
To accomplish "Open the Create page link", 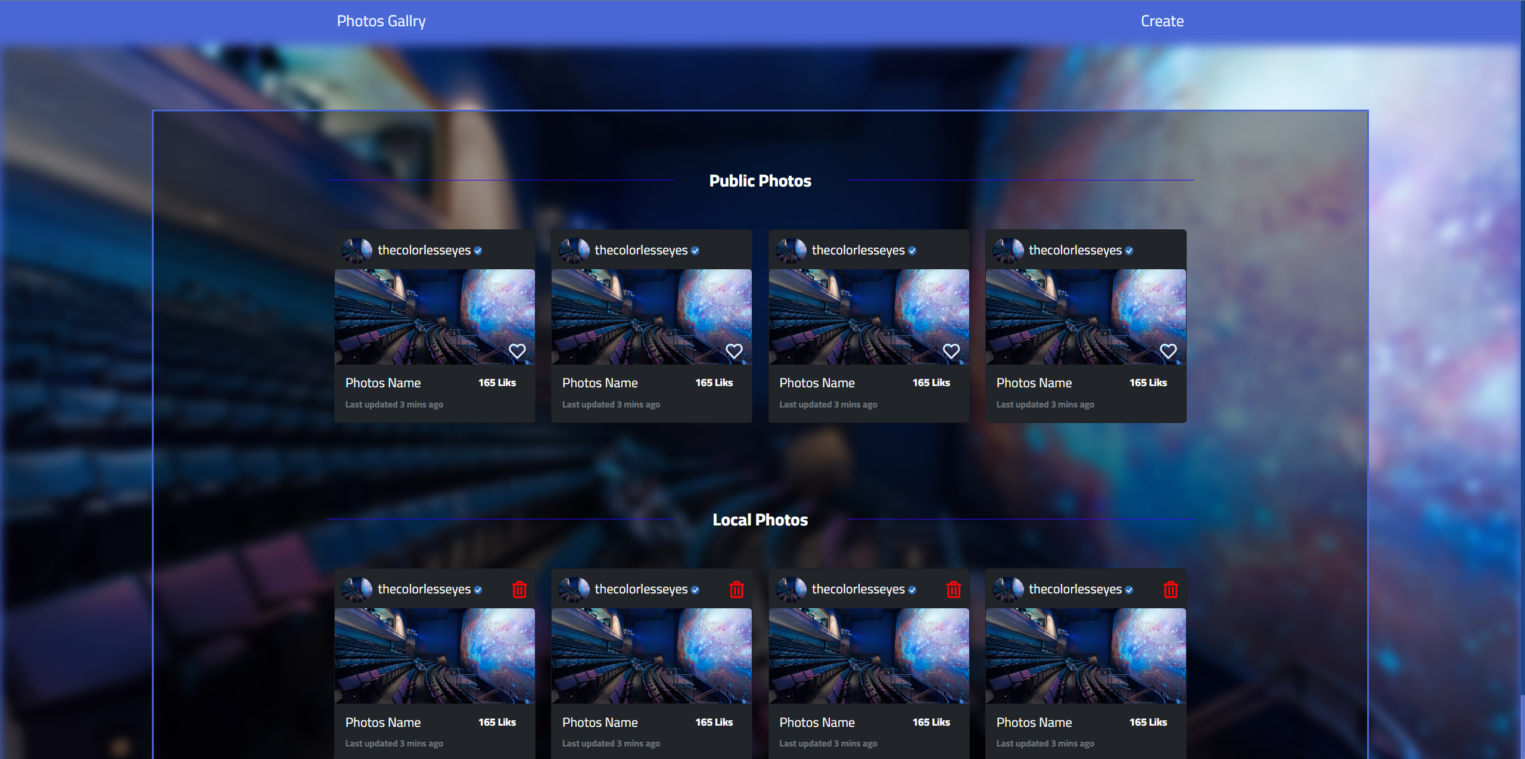I will (x=1162, y=21).
